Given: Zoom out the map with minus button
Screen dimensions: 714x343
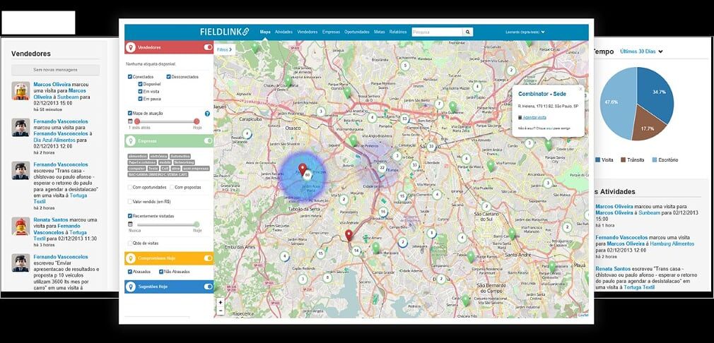Looking at the screenshot, I should click(221, 311).
